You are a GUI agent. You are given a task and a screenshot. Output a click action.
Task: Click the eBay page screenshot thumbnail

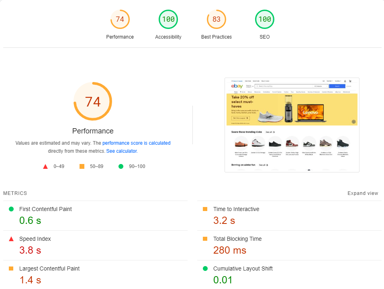click(x=292, y=125)
